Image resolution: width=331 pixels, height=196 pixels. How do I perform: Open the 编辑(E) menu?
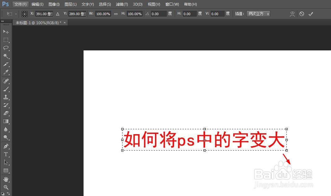click(37, 4)
